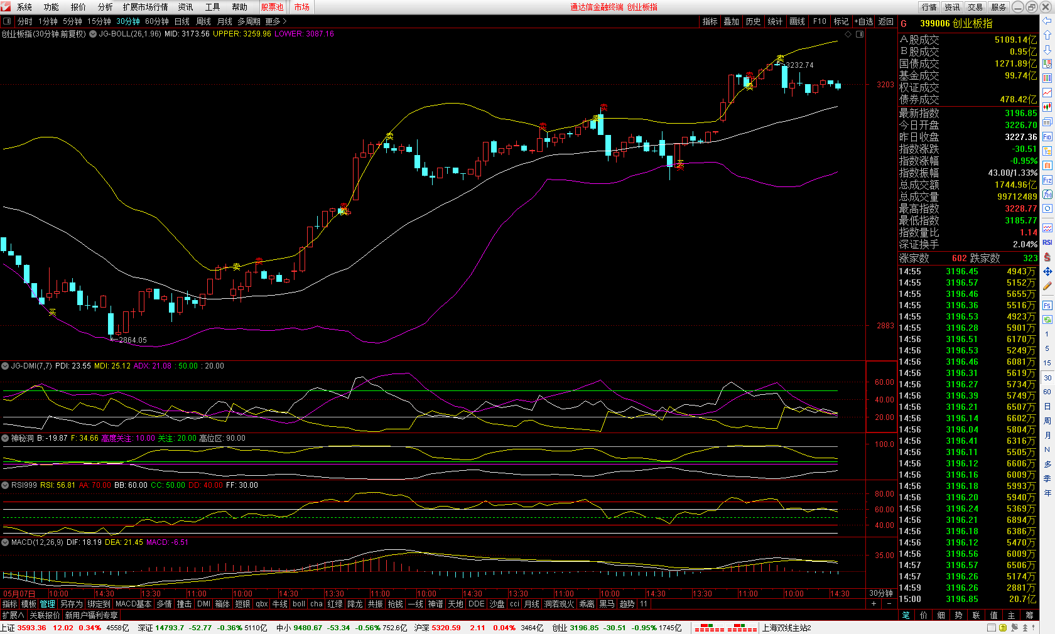Image resolution: width=1055 pixels, height=634 pixels.
Task: Click the diamond icon at chart top right
Action: click(848, 34)
